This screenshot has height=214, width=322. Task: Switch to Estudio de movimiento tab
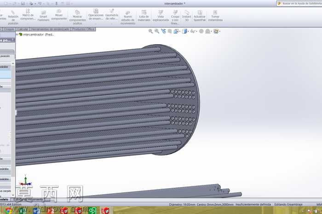pyautogui.click(x=29, y=199)
